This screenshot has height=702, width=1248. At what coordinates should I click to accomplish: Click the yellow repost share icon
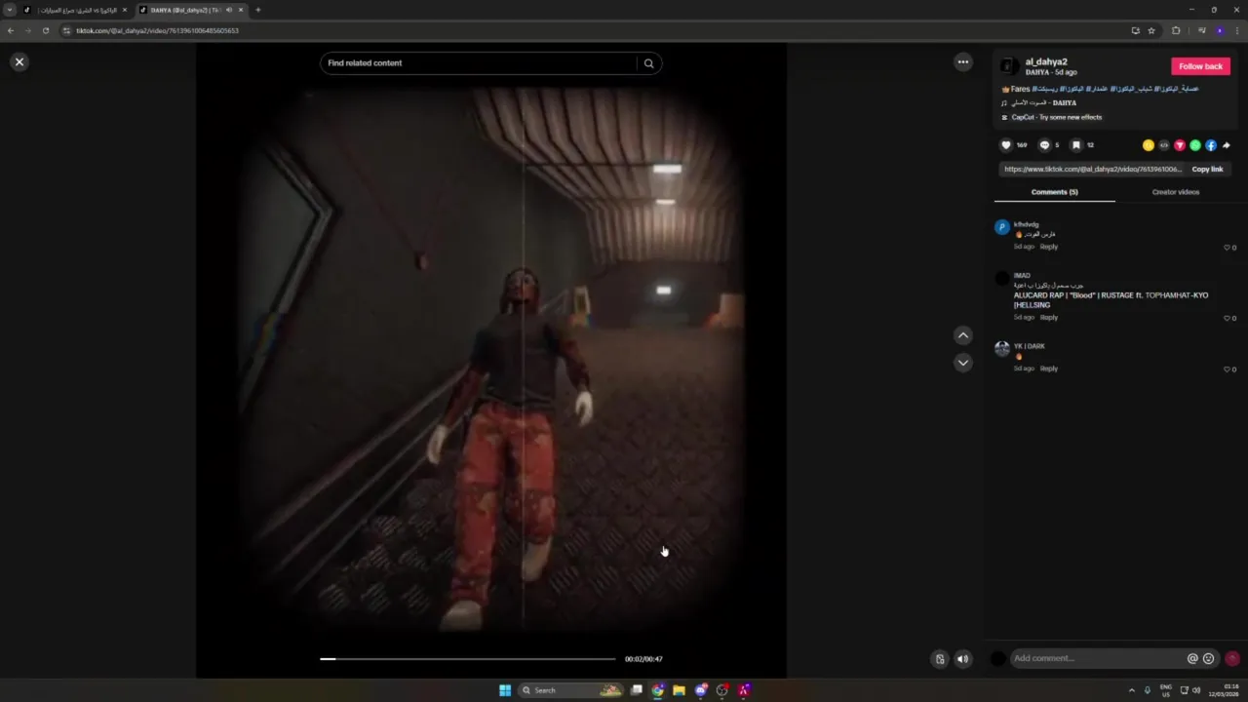click(1149, 145)
